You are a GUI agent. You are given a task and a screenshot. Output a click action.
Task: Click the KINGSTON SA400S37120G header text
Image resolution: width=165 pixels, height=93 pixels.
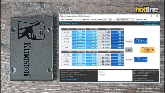tap(148, 22)
